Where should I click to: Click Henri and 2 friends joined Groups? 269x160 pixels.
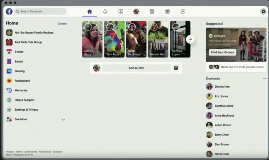tap(242, 67)
